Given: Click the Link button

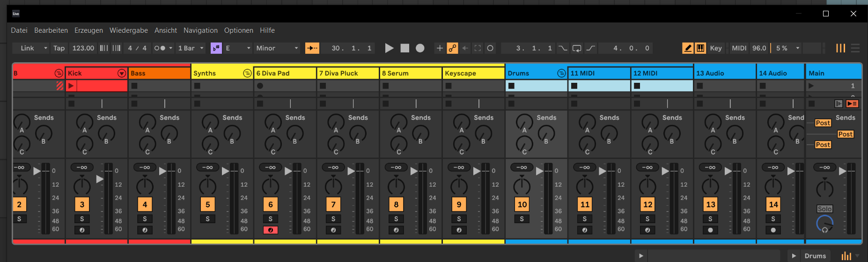Looking at the screenshot, I should (x=27, y=48).
